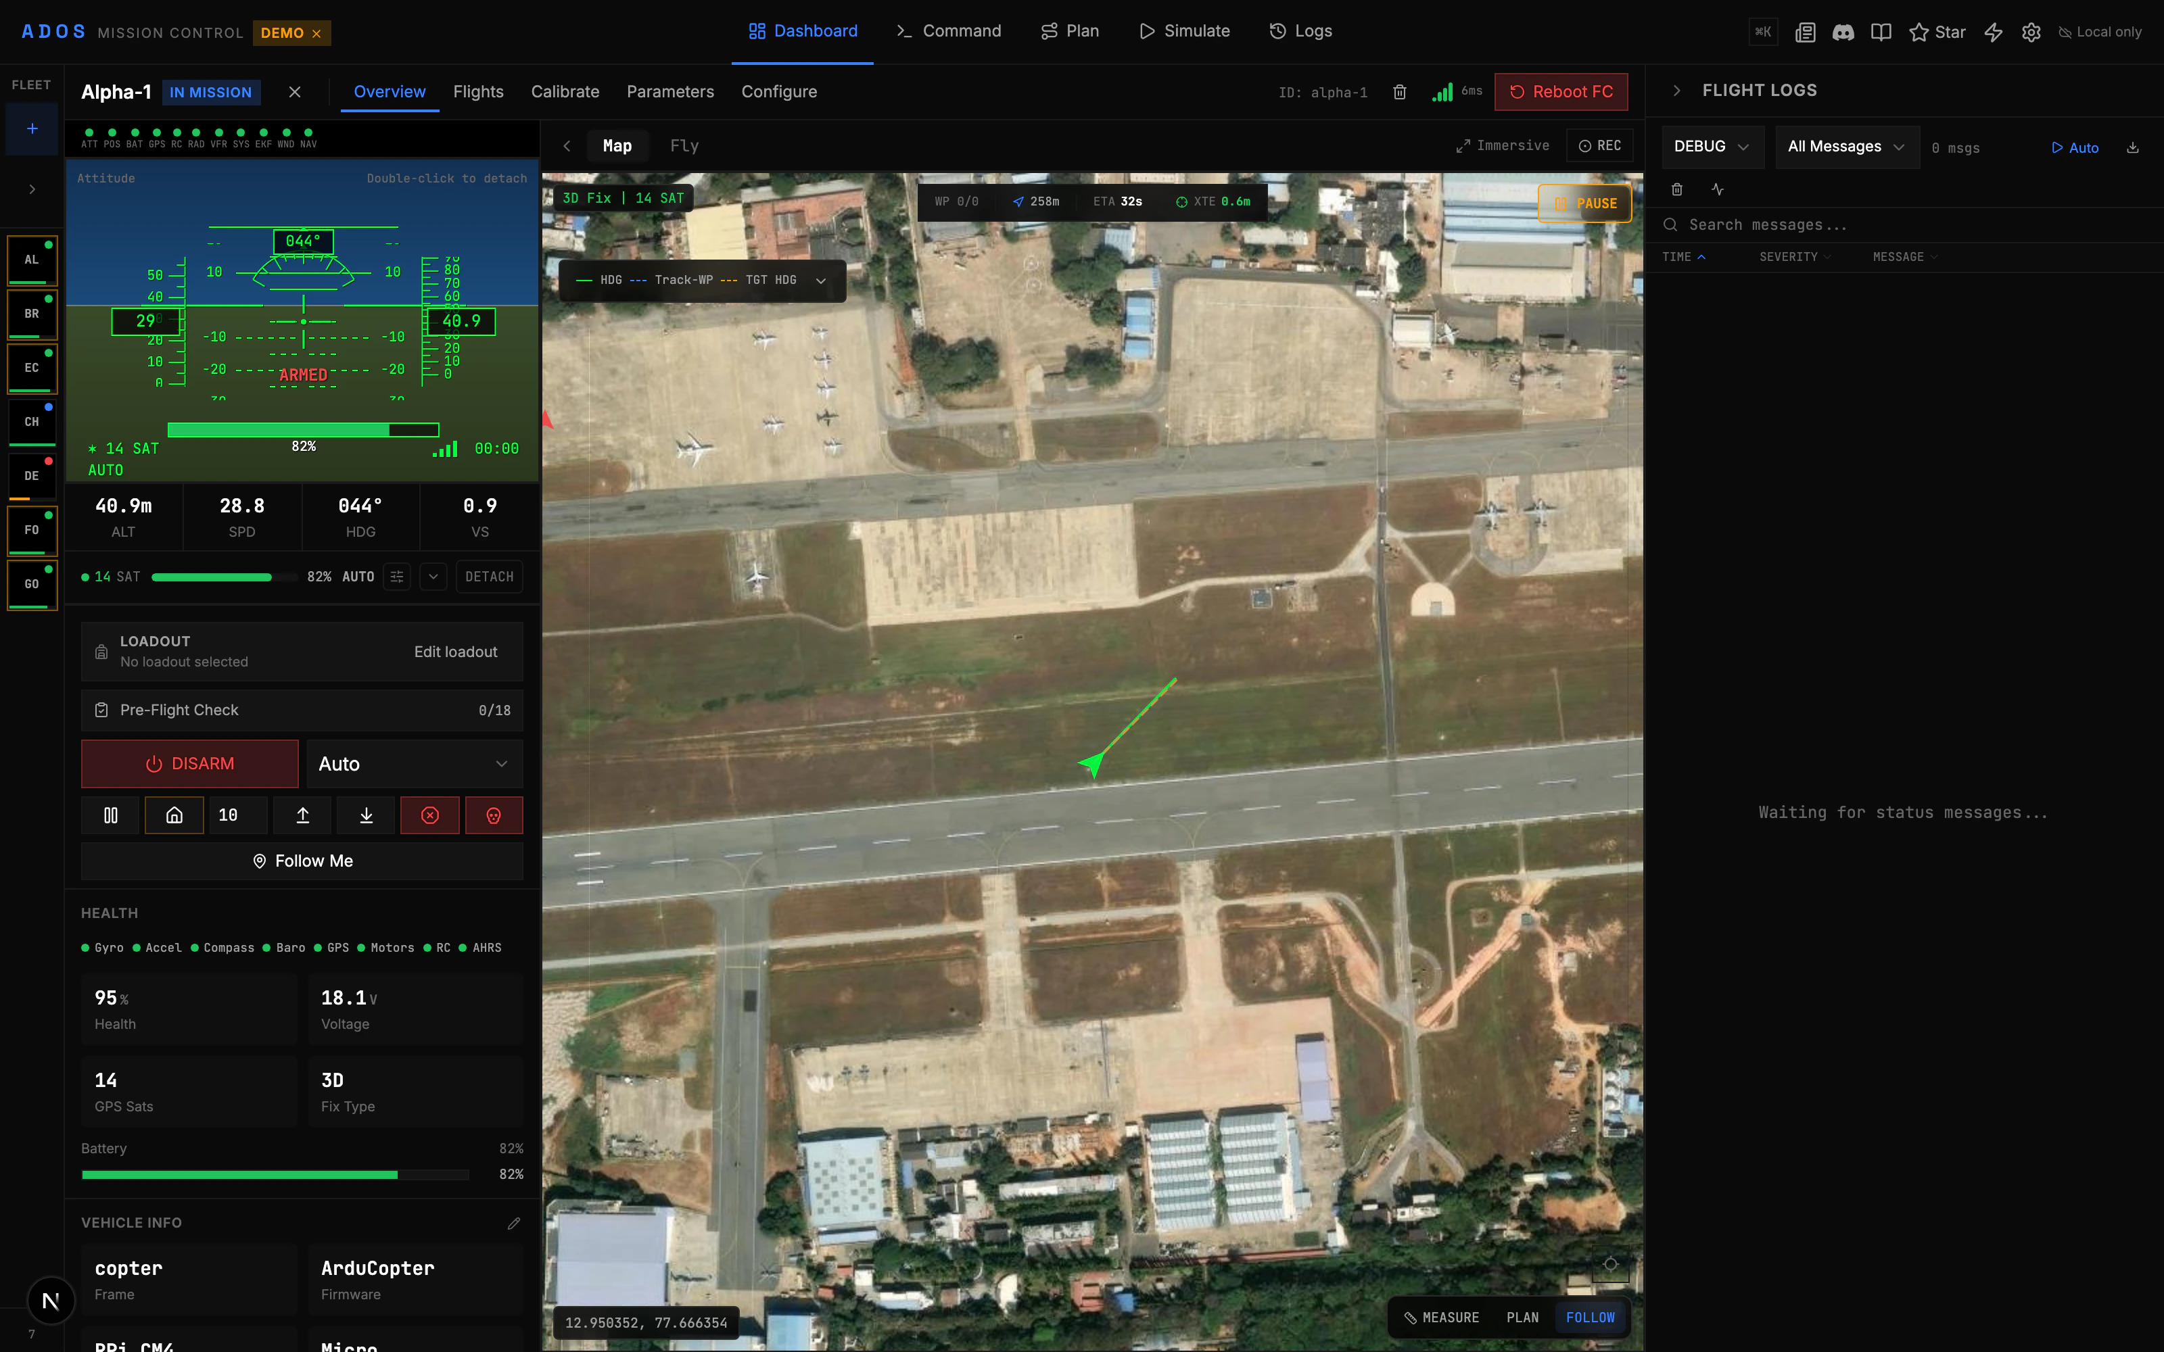Open the changelog news icon
Image resolution: width=2164 pixels, height=1352 pixels.
click(x=1806, y=32)
